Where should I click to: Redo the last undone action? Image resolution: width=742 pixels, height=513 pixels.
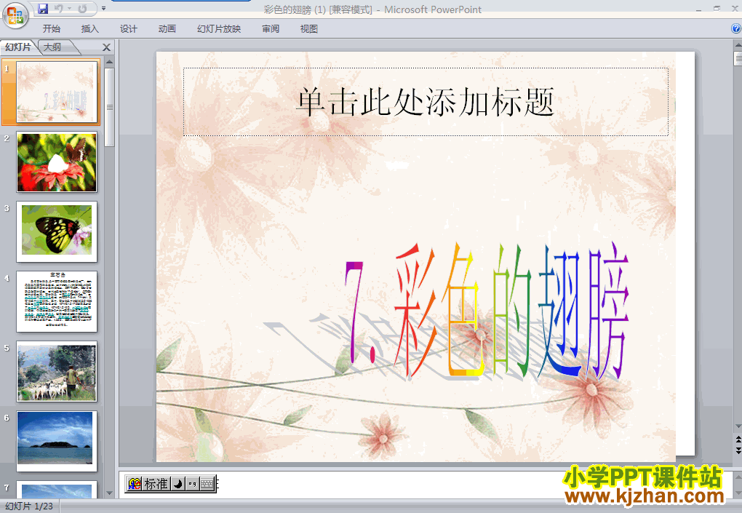[x=82, y=9]
